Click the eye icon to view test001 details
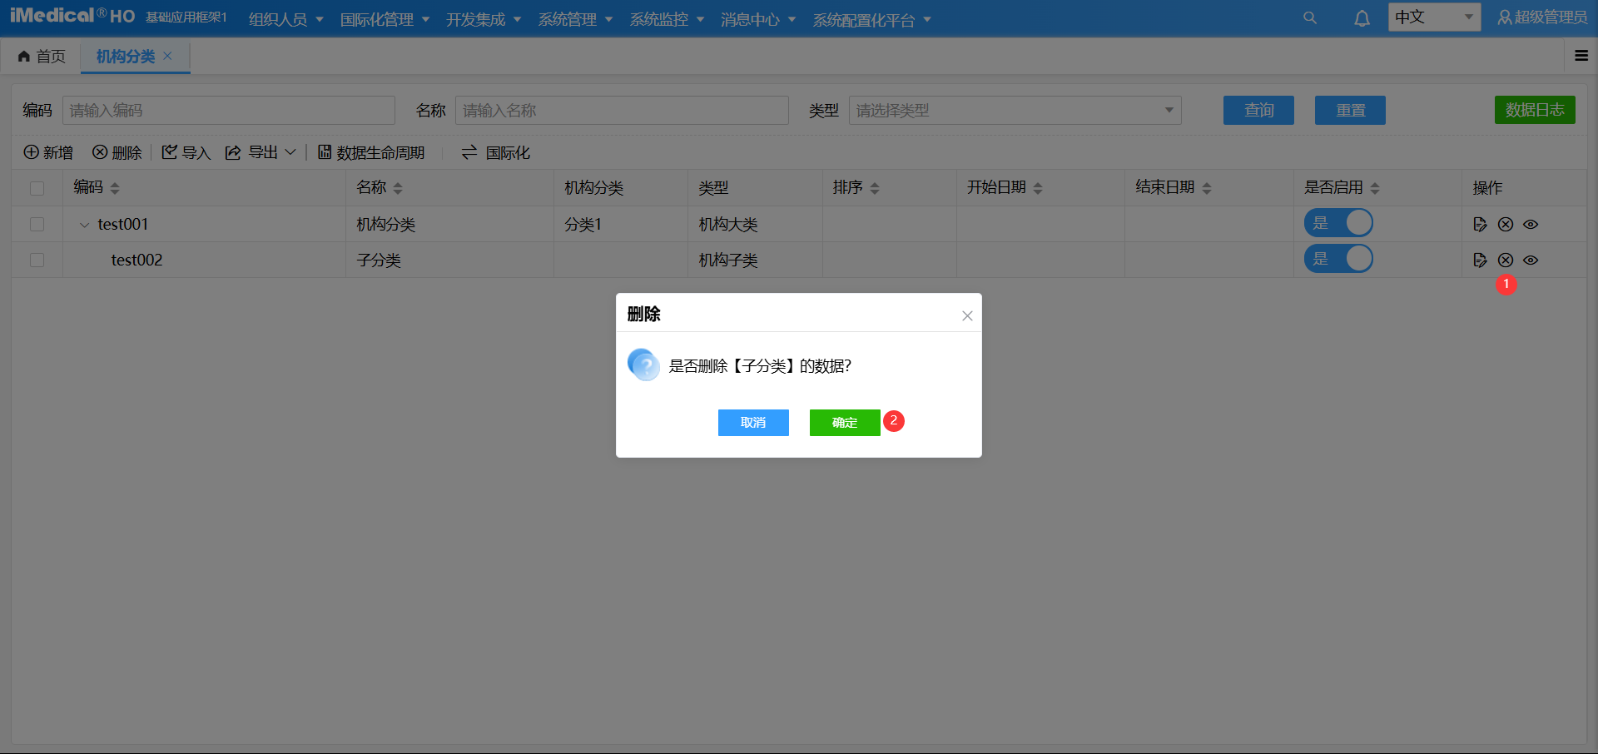1598x754 pixels. [x=1531, y=224]
